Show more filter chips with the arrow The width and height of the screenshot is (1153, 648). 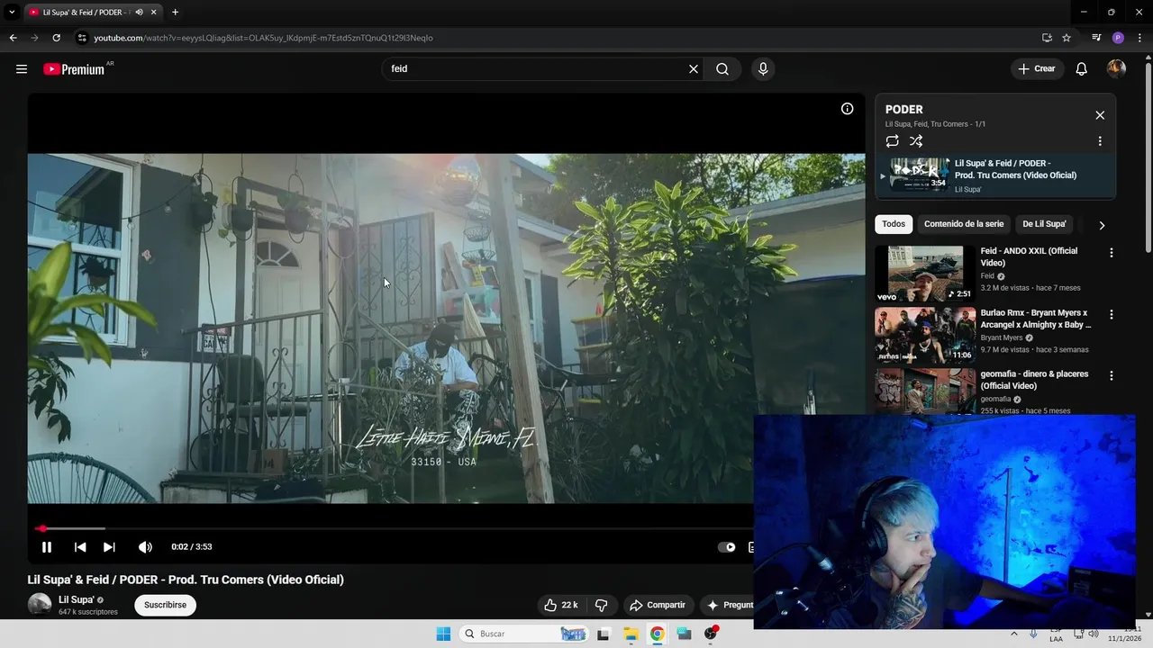click(1101, 225)
